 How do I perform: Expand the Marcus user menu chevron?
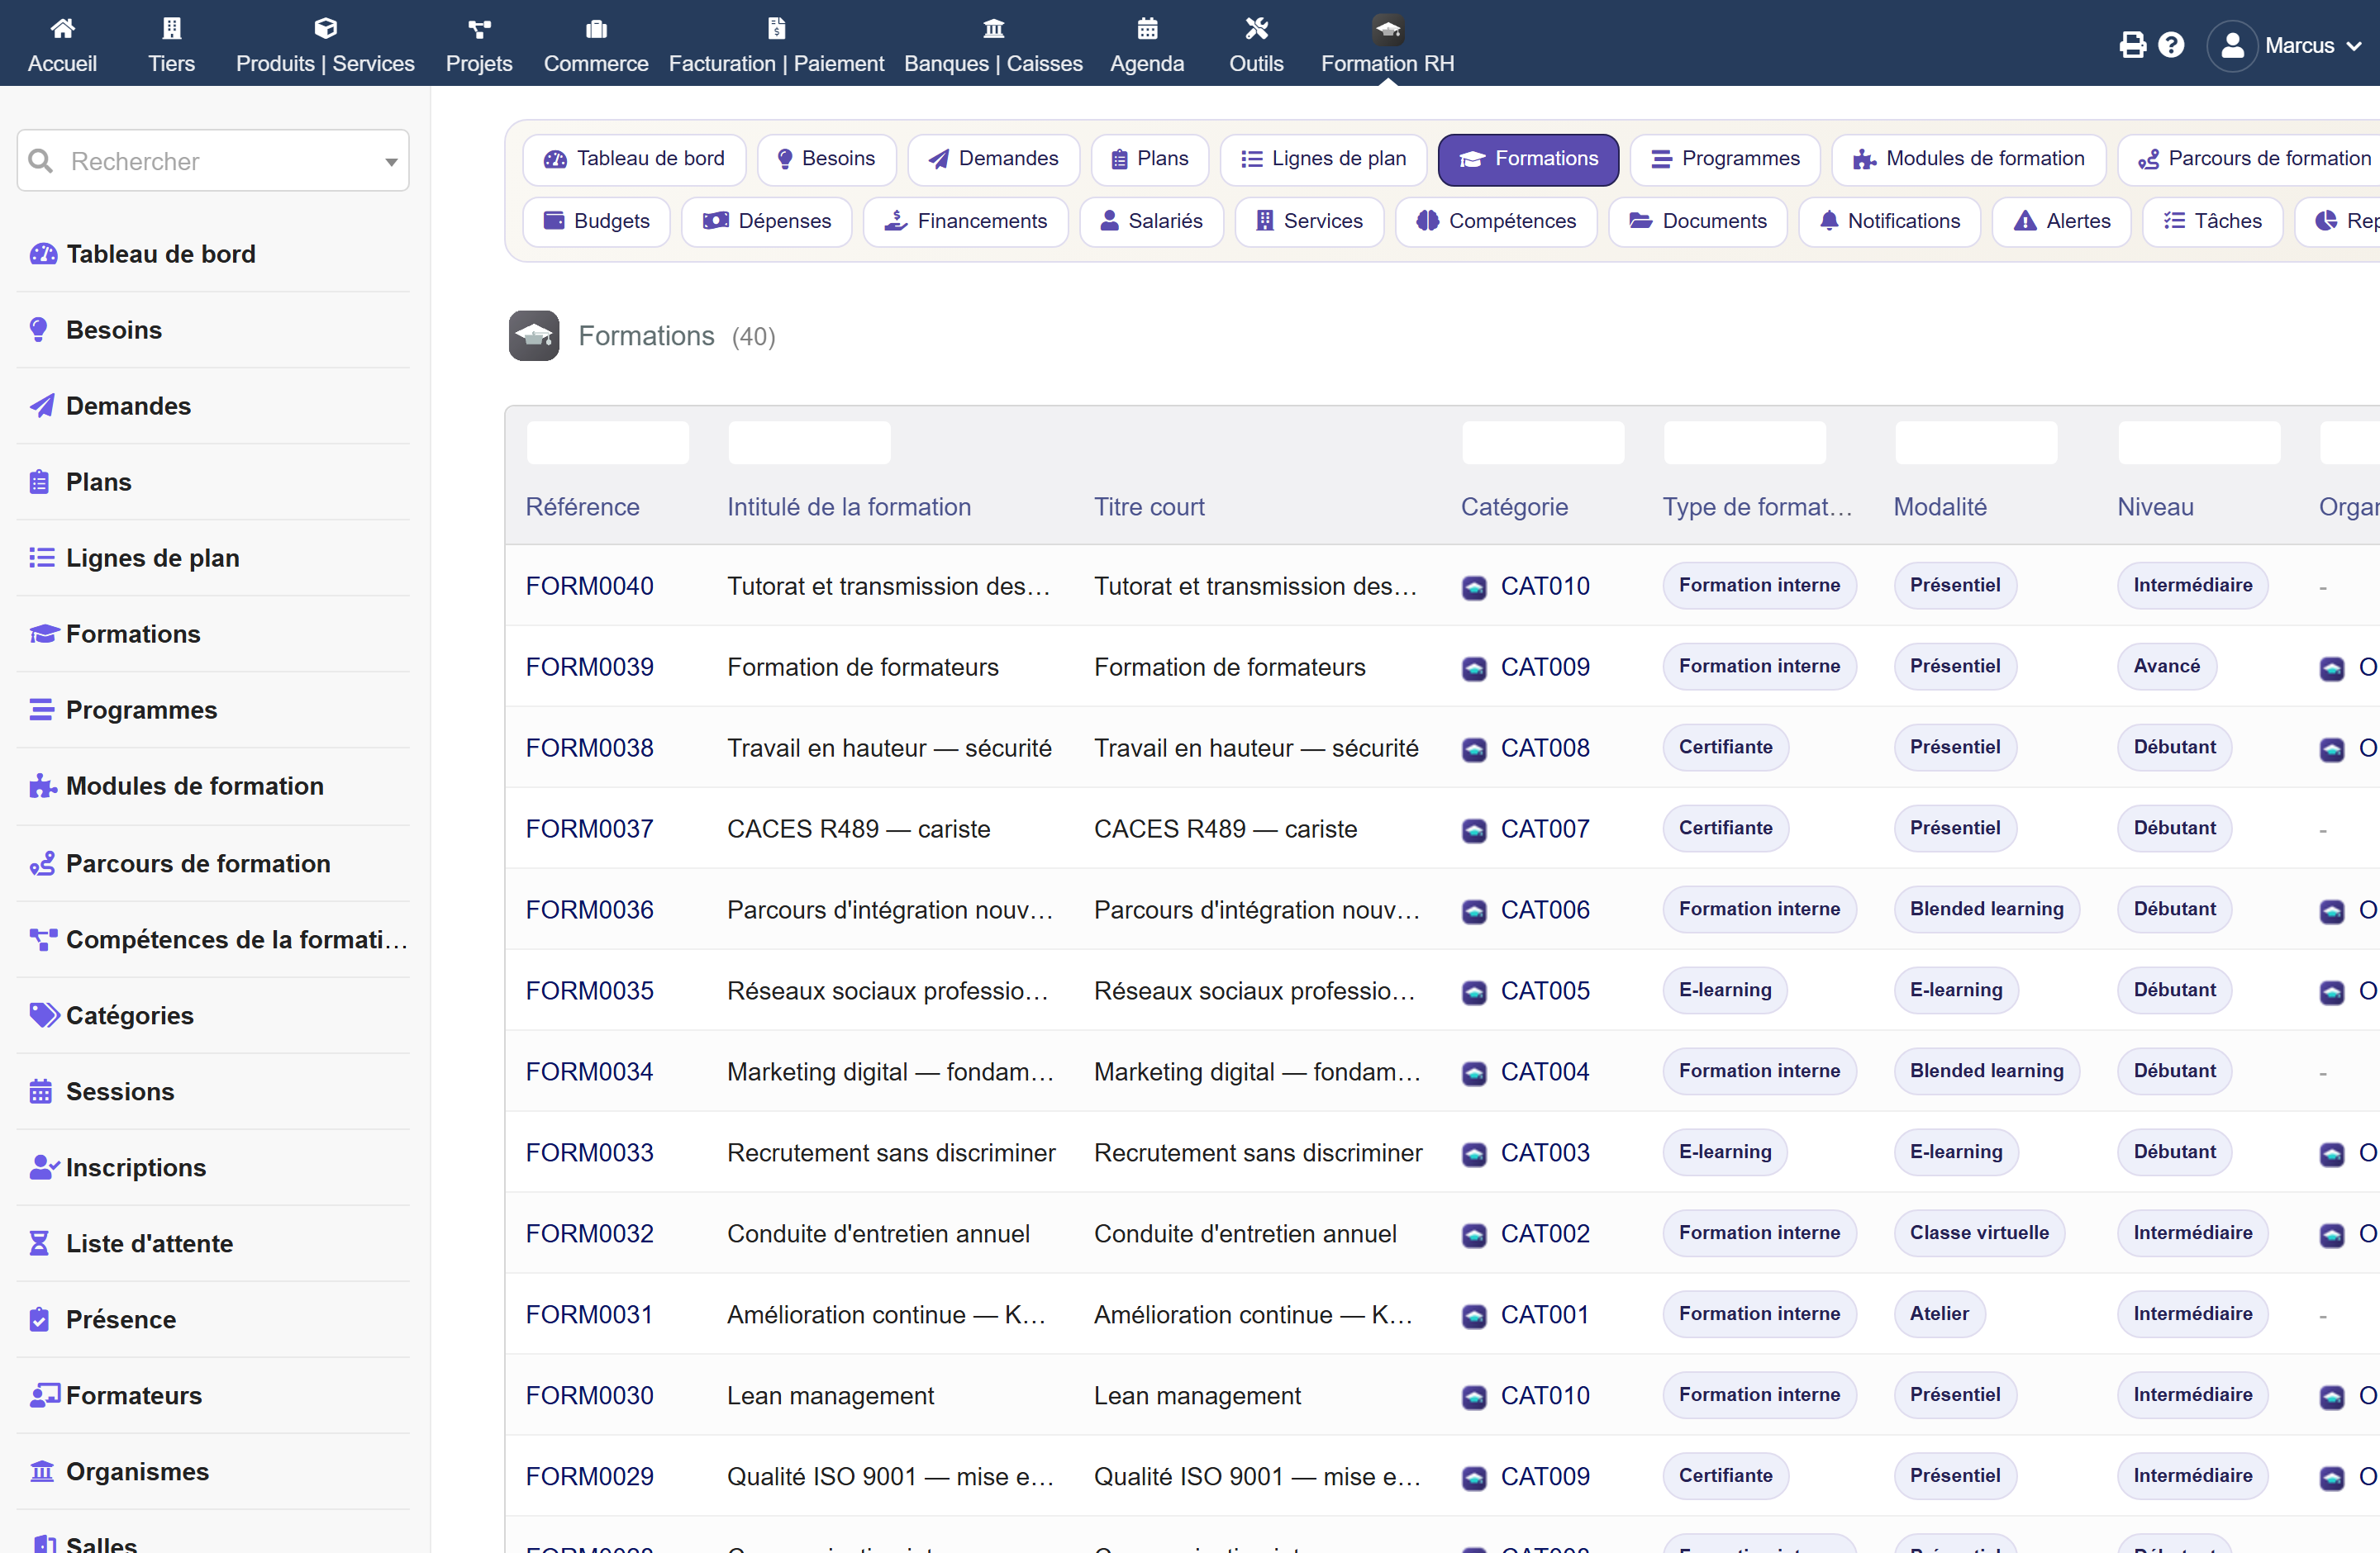pos(2354,46)
